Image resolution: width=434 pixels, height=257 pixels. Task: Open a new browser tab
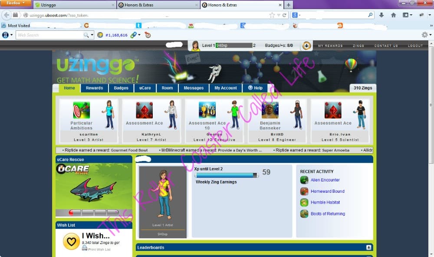point(289,5)
